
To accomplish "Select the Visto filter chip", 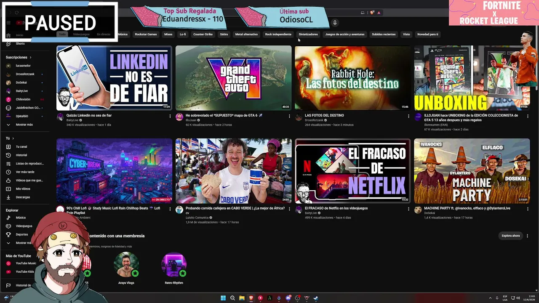I will [406, 35].
